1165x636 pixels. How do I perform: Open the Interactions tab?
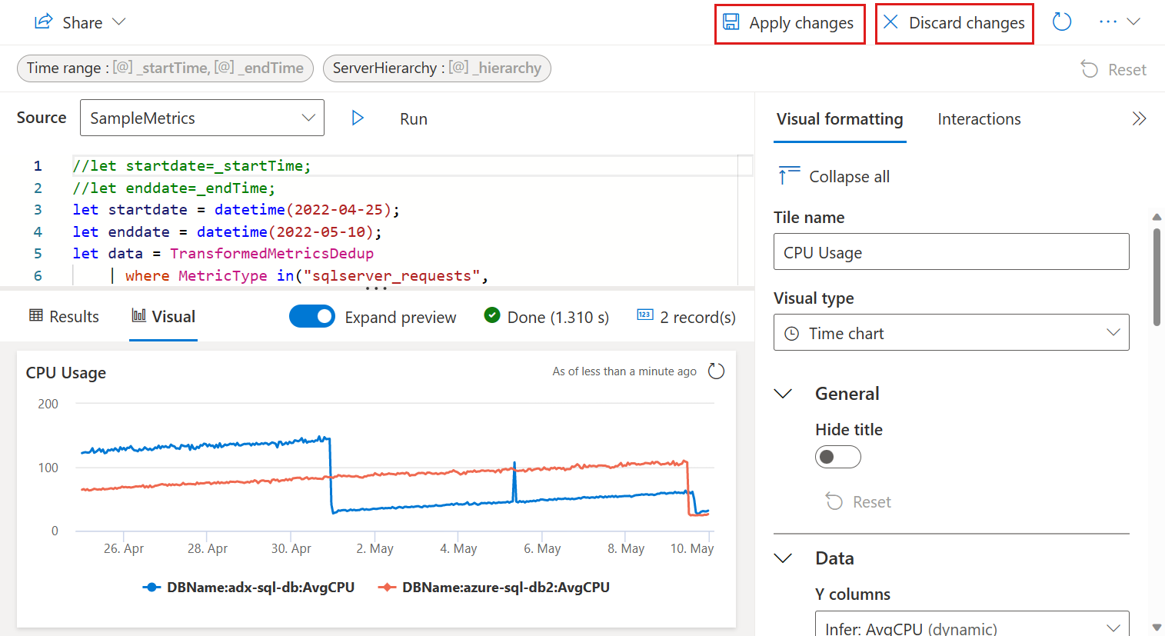[979, 119]
